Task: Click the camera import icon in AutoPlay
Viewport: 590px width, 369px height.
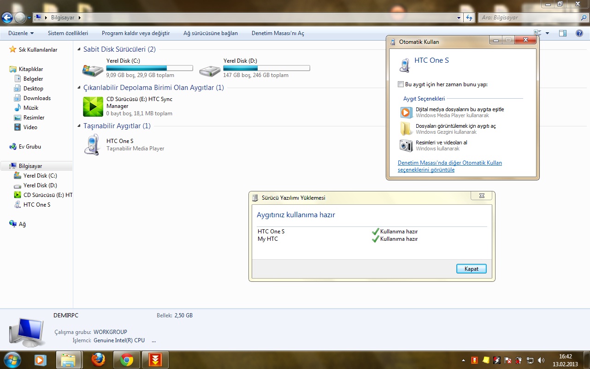Action: coord(406,145)
